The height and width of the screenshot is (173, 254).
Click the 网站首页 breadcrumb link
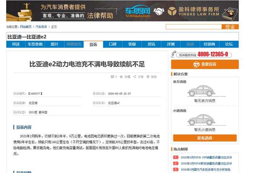coord(26,27)
